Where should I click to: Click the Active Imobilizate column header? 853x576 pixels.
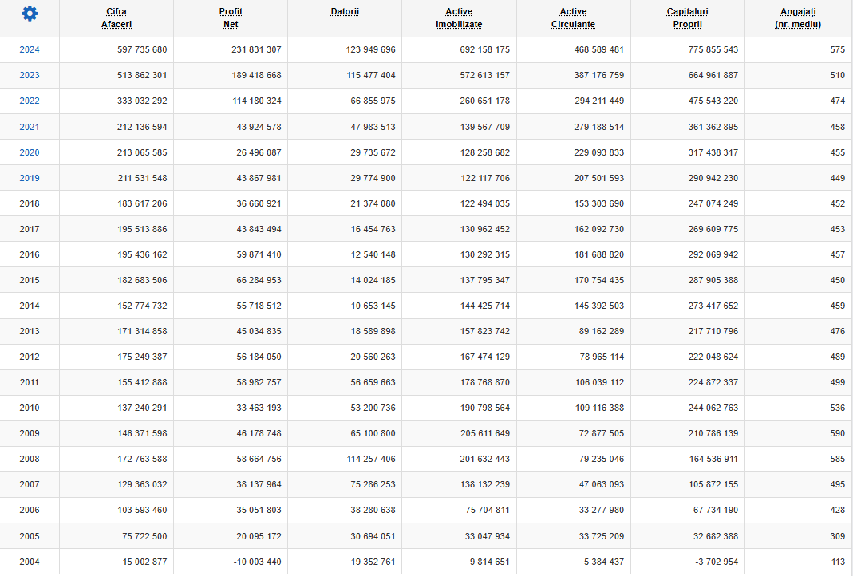459,18
